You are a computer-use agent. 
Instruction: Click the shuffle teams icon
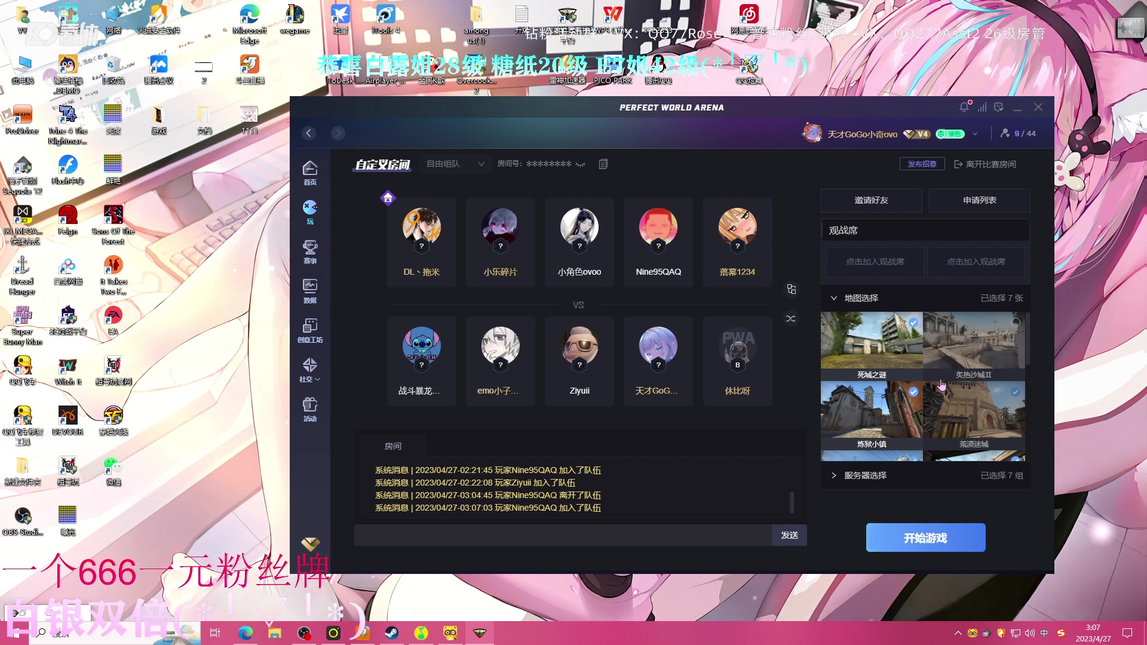(791, 318)
